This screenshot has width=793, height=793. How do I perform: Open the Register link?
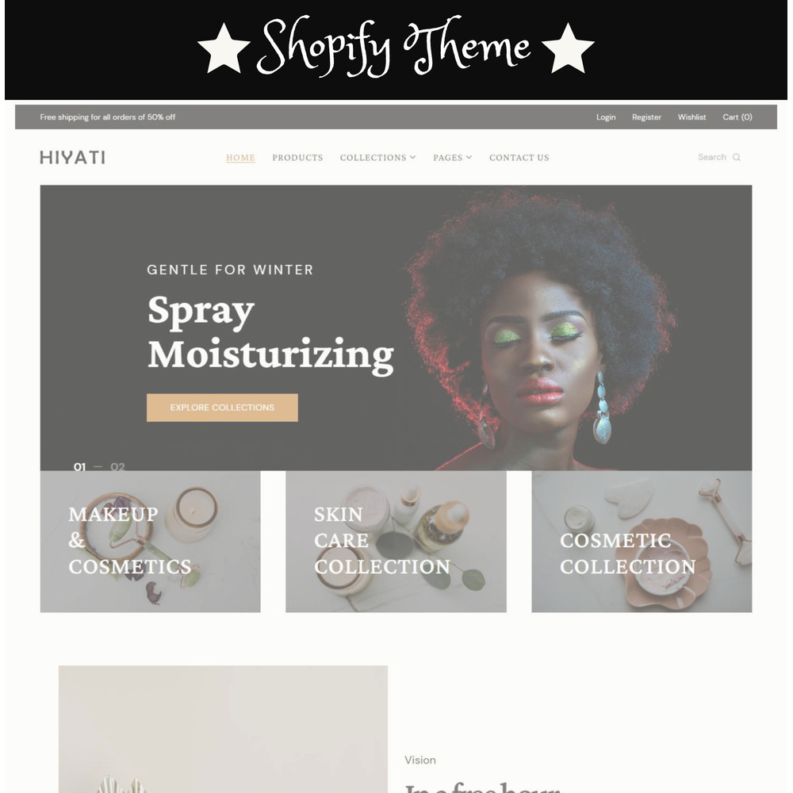tap(646, 117)
